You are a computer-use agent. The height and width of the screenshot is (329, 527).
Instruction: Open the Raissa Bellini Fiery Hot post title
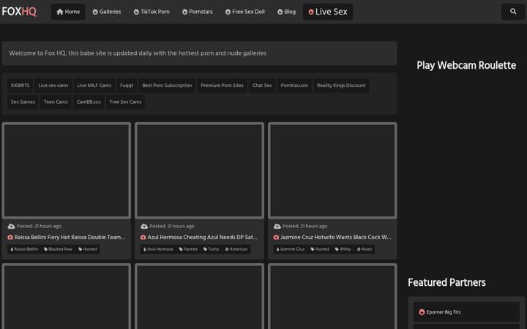pos(70,238)
